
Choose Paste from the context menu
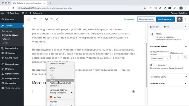pyautogui.click(x=60, y=80)
